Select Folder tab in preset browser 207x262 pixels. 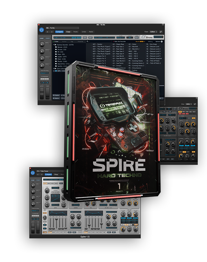pyautogui.click(x=56, y=42)
